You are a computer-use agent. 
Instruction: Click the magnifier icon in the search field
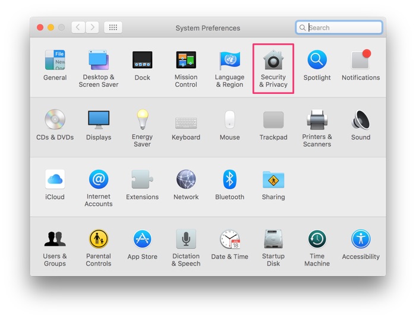(x=302, y=27)
